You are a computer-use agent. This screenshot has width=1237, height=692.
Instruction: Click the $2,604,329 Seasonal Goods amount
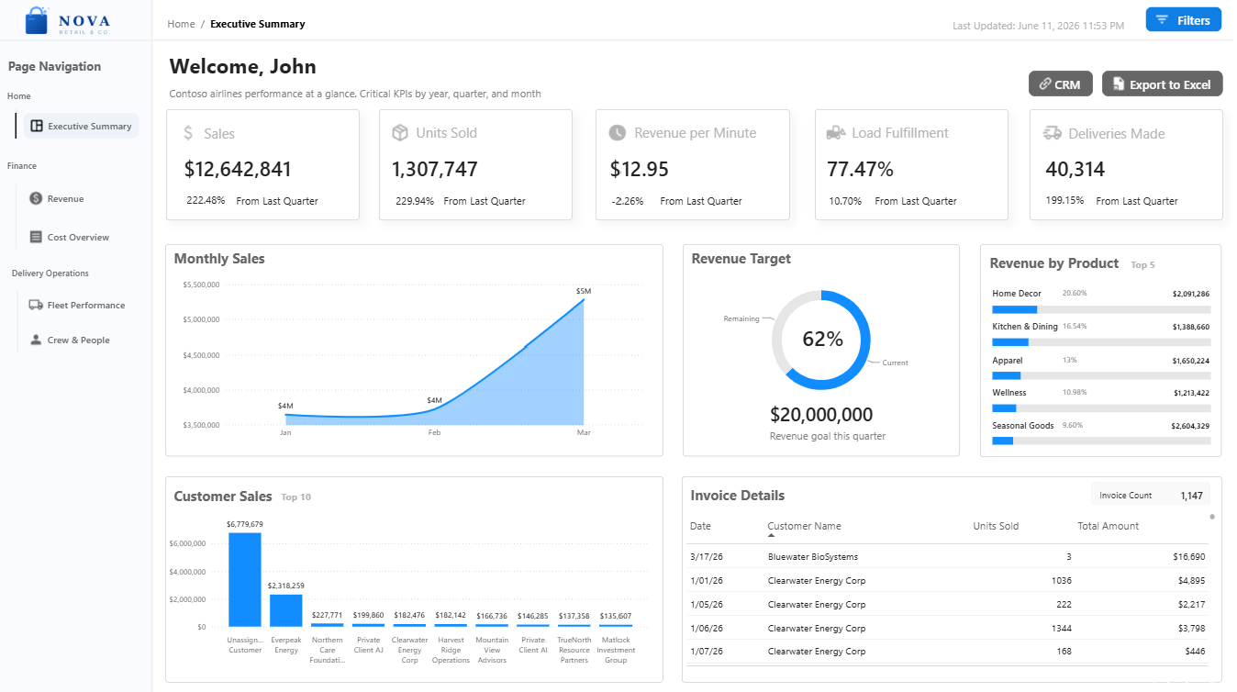pos(1190,426)
